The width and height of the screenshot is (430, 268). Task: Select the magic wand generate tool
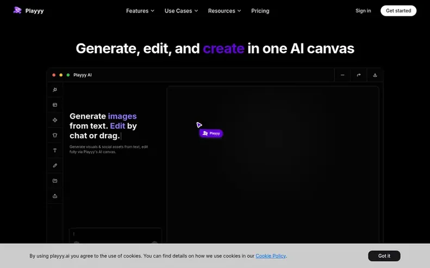[55, 90]
